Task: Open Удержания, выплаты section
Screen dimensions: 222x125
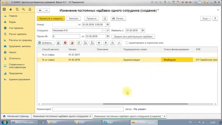Action: pos(20,46)
